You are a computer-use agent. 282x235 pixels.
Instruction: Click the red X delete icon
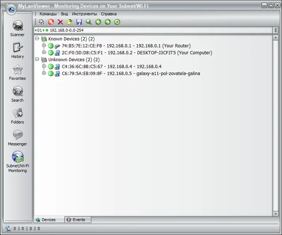[60, 22]
